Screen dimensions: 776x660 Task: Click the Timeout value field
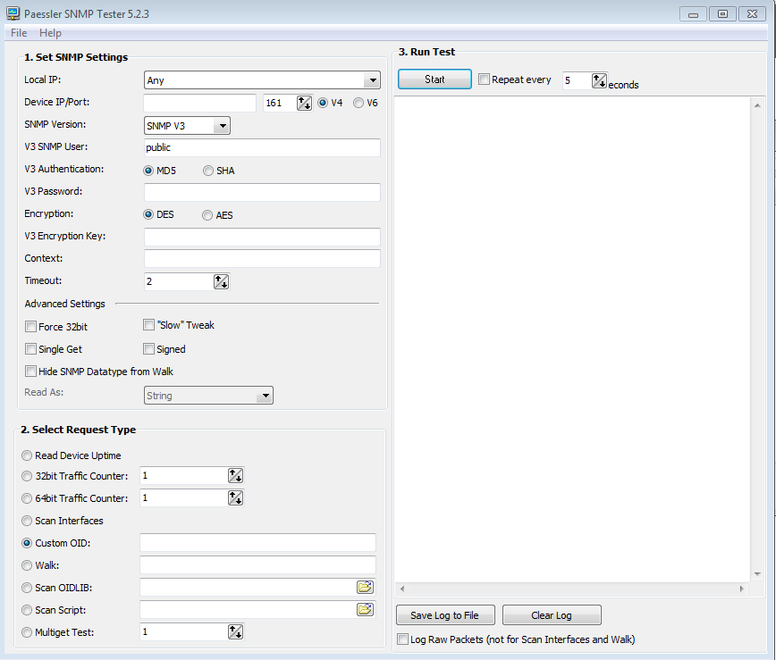(x=179, y=282)
